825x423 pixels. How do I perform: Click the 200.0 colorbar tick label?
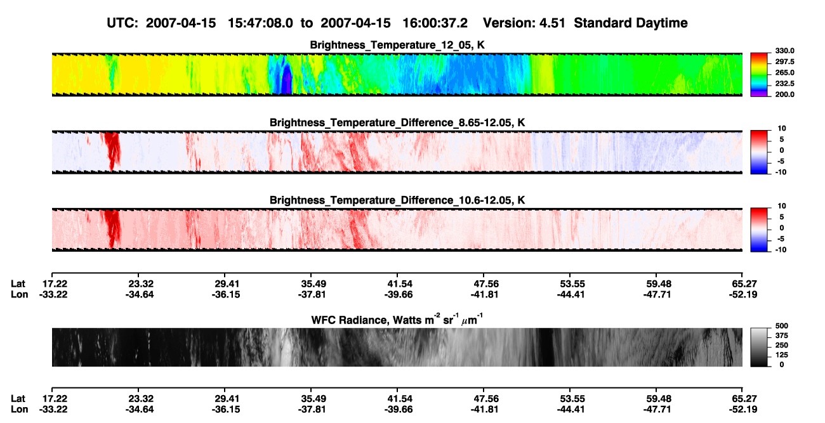tap(786, 94)
